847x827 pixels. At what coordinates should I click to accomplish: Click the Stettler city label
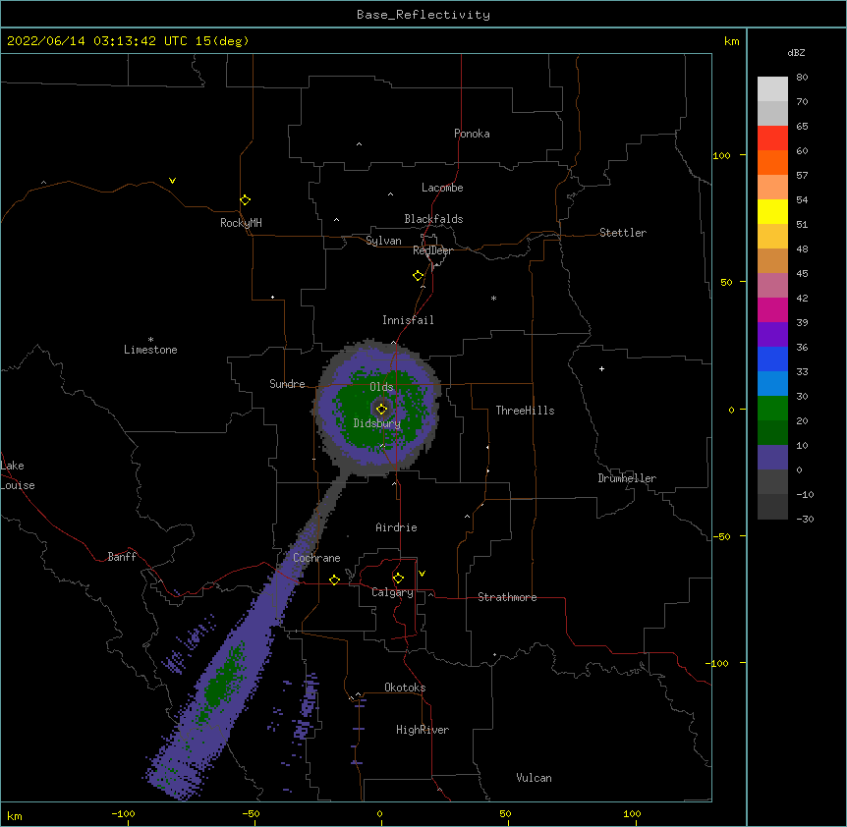pyautogui.click(x=623, y=233)
